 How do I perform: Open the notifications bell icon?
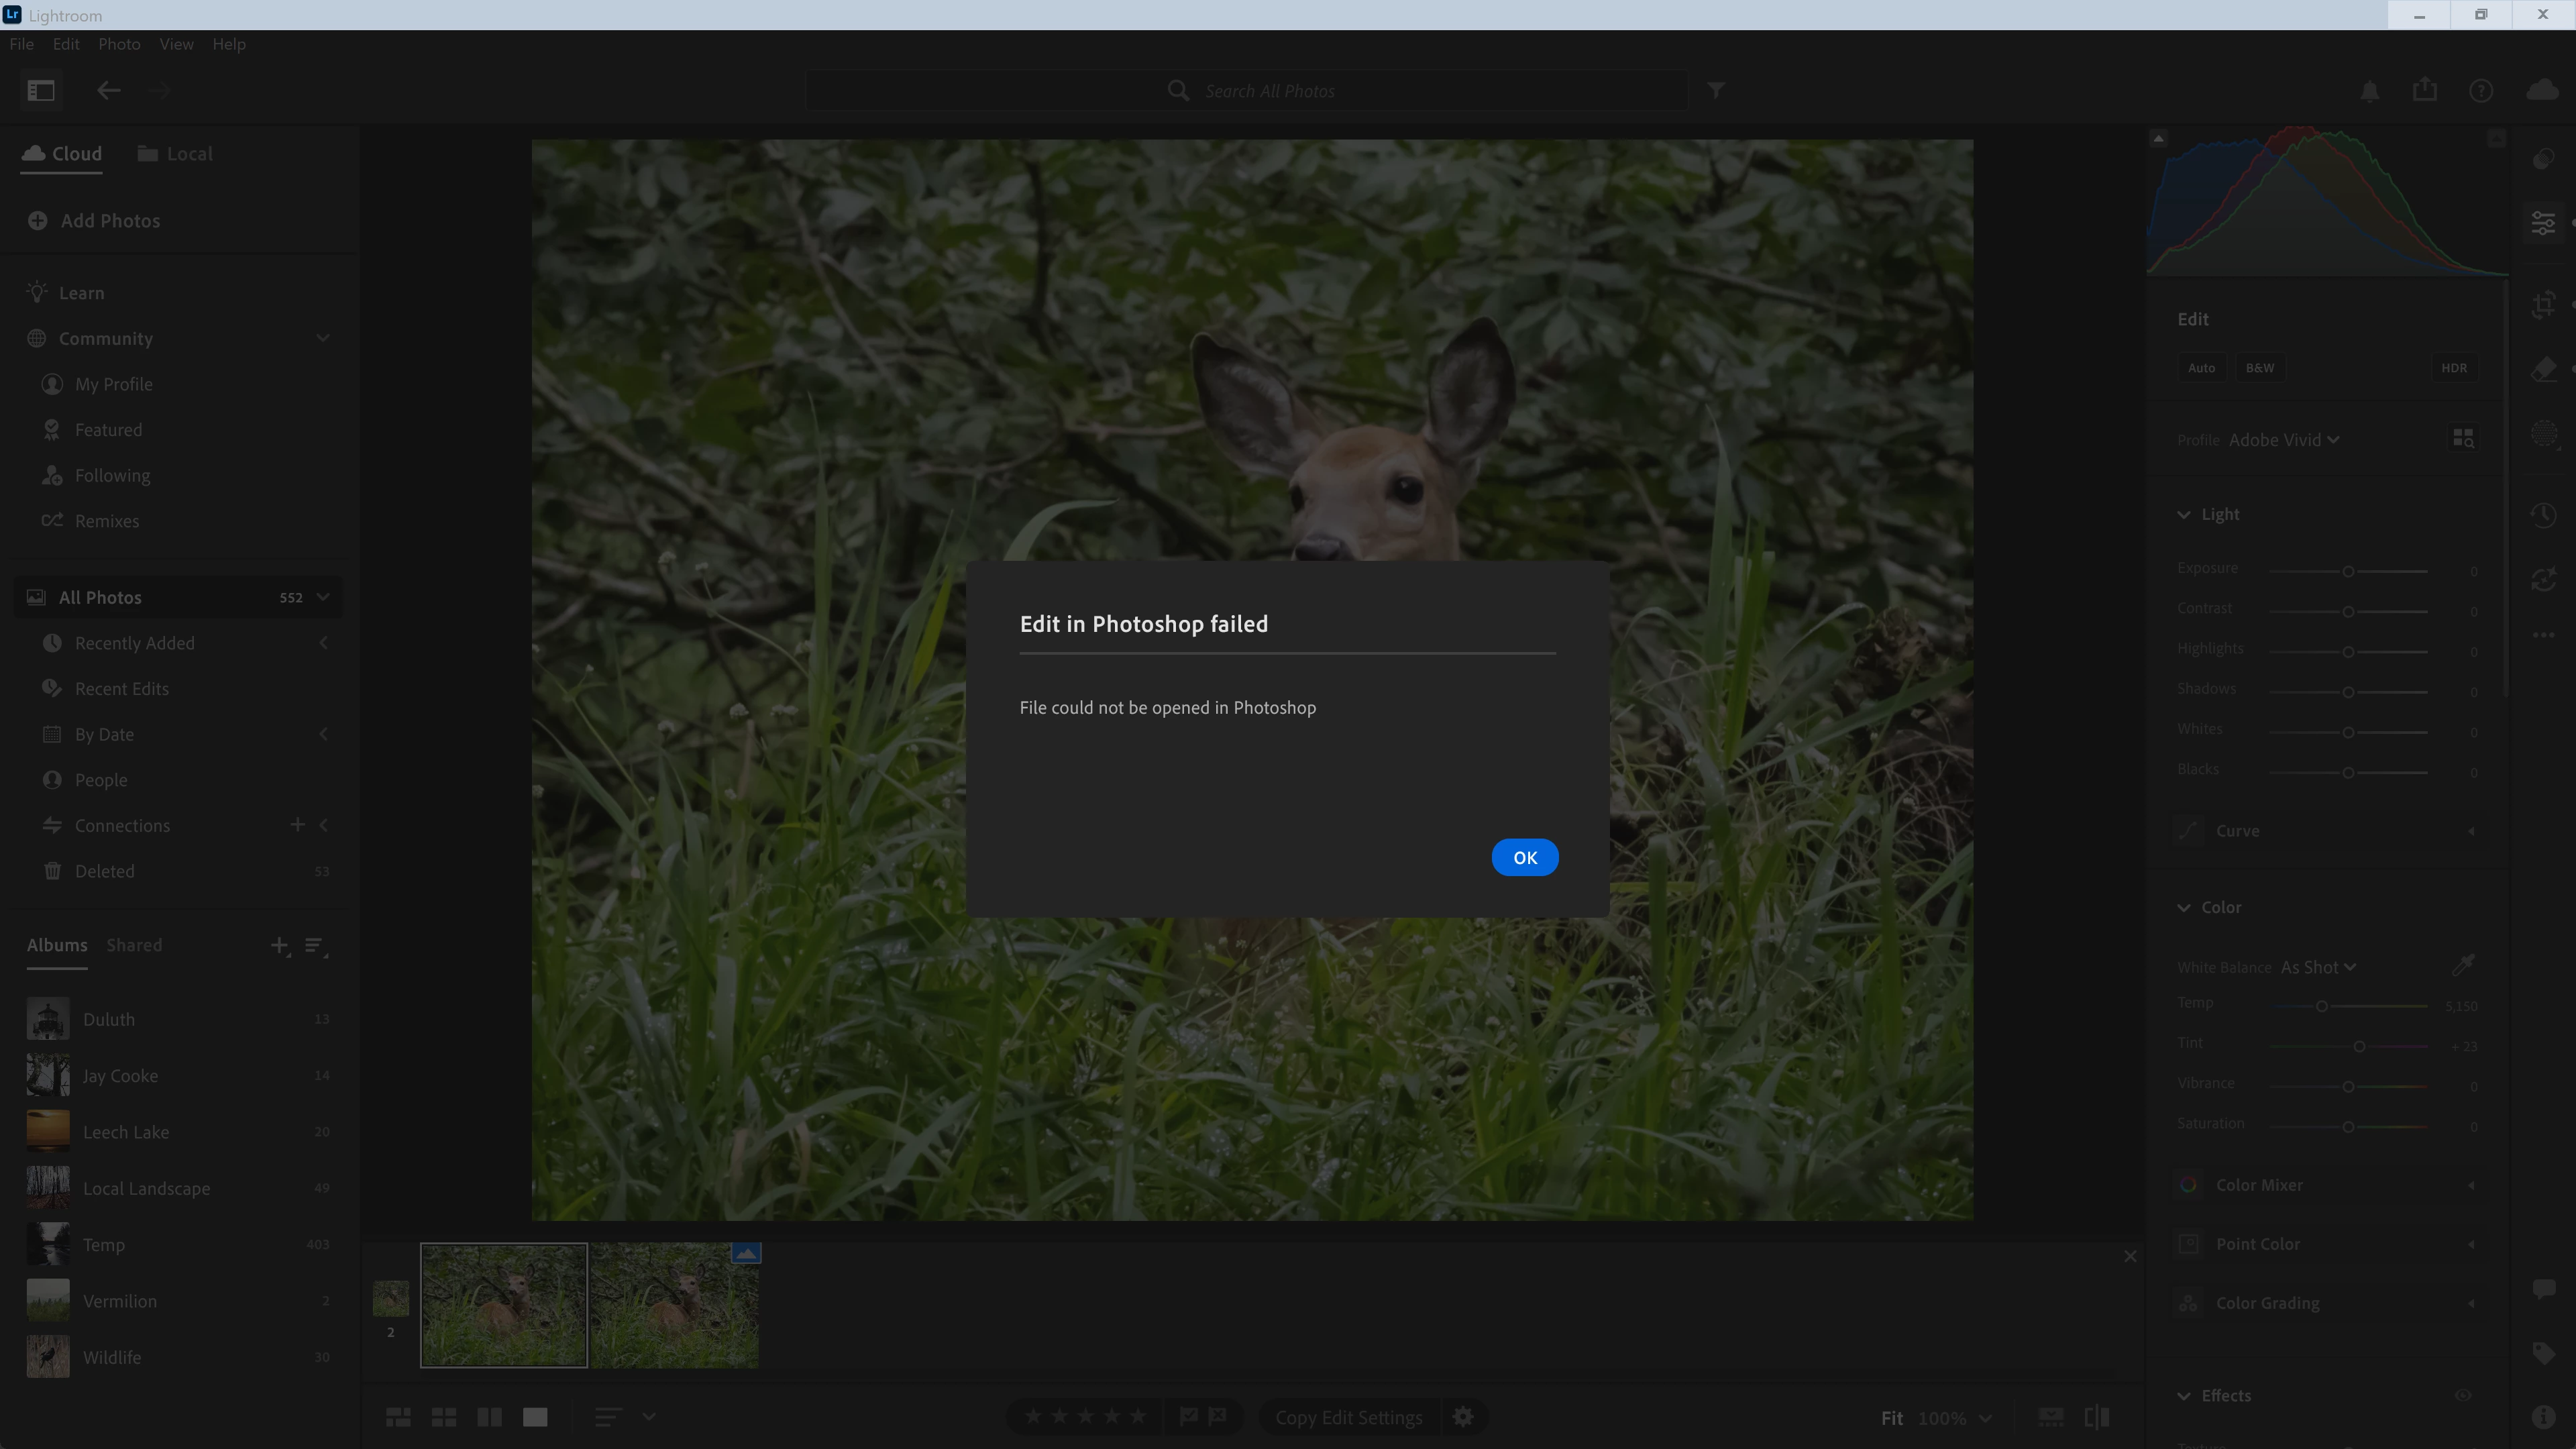(x=2369, y=91)
